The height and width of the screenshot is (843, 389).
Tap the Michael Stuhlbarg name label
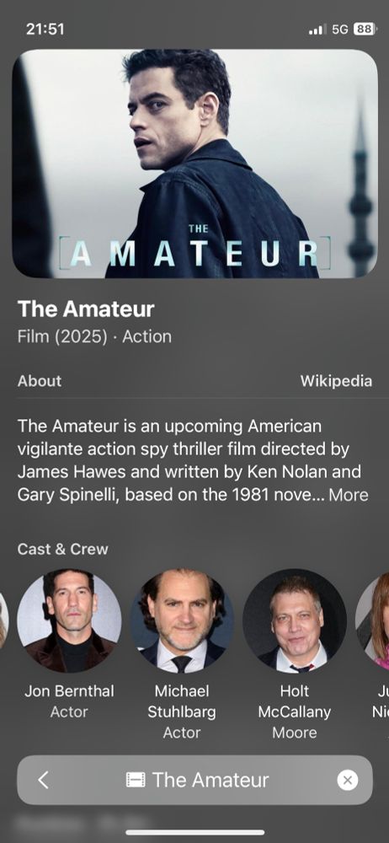(x=182, y=701)
